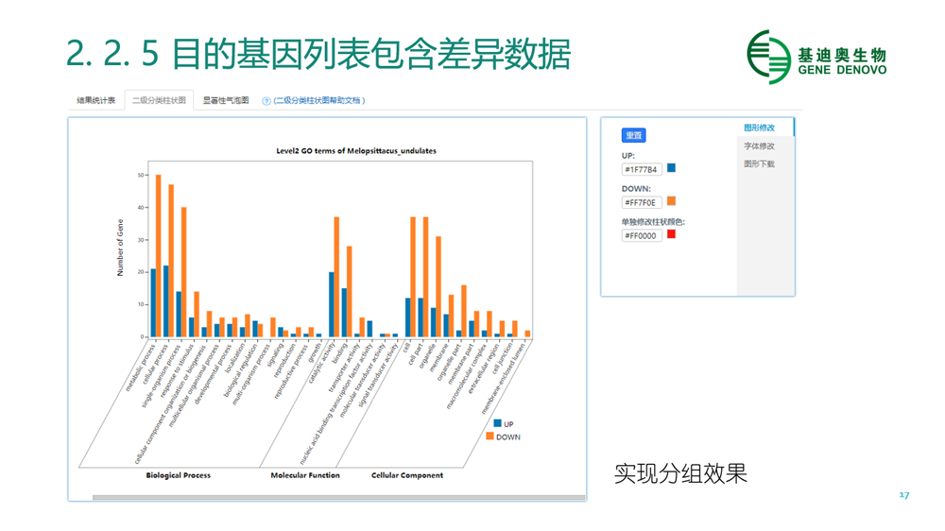Image resolution: width=945 pixels, height=531 pixels.
Task: Open the 结果统计表 tab
Action: coord(95,101)
